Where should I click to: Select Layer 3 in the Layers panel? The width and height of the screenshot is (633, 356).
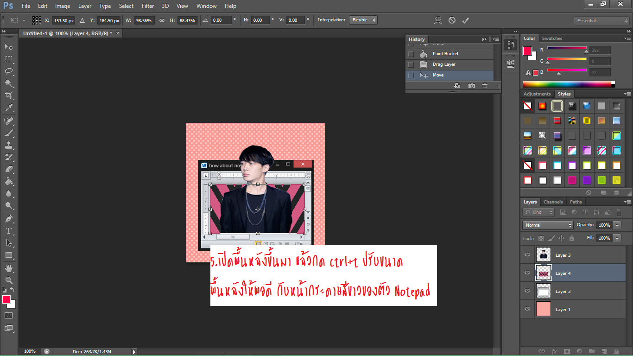573,255
